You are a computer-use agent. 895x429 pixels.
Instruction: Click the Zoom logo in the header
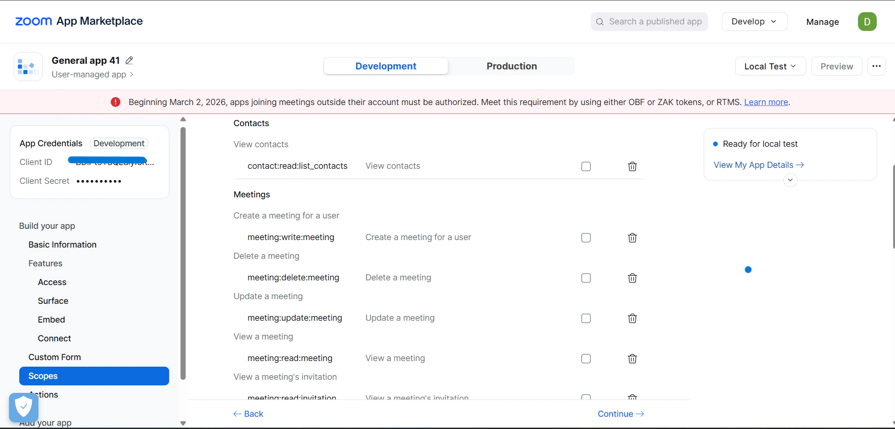coord(33,22)
